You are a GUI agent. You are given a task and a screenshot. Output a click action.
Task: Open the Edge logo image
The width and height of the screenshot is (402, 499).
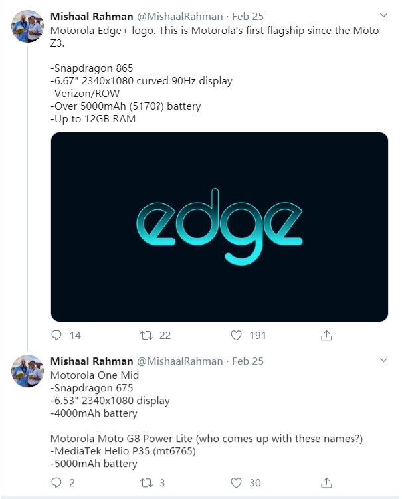[x=219, y=227]
